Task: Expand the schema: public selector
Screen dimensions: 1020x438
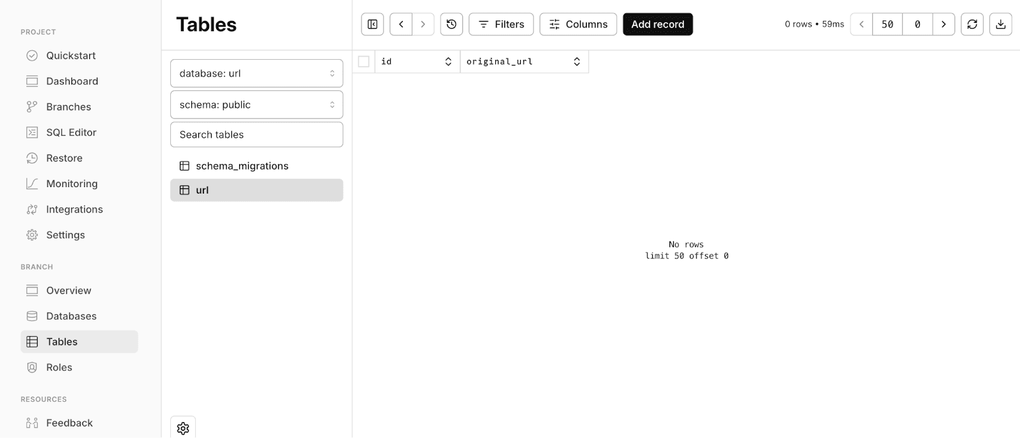Action: click(256, 104)
